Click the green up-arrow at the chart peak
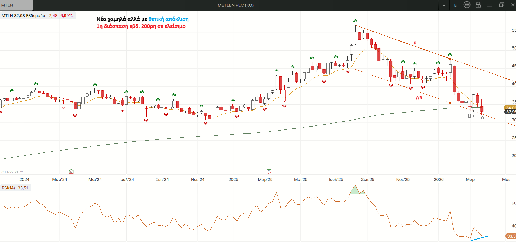Screen dimensions: 516x242 355,21
